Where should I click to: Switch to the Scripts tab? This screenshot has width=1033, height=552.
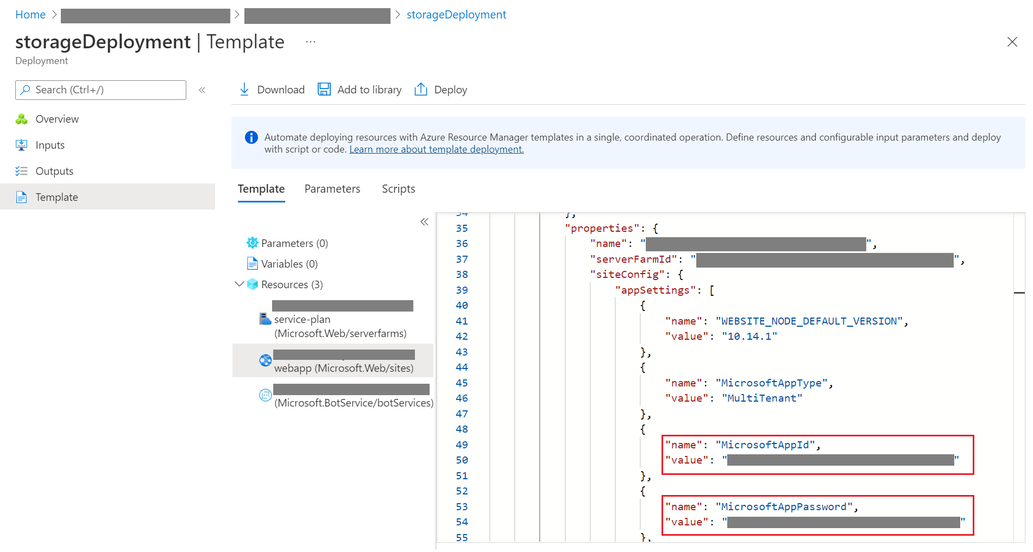[x=399, y=189]
